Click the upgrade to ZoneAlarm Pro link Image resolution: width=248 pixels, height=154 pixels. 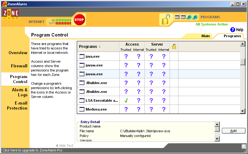point(33,151)
